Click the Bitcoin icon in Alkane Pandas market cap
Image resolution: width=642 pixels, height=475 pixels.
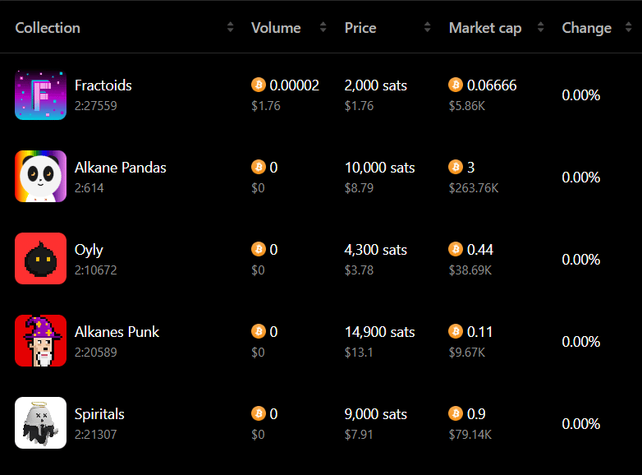click(456, 167)
